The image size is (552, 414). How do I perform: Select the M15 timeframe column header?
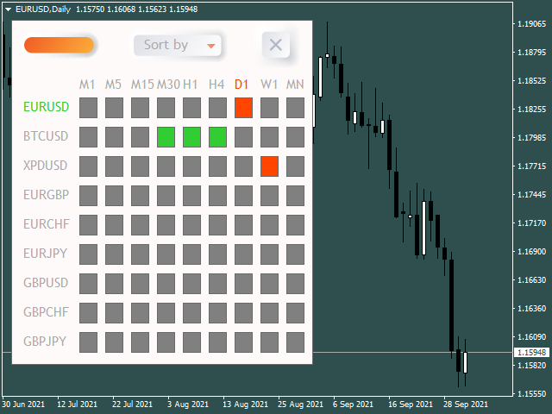142,85
